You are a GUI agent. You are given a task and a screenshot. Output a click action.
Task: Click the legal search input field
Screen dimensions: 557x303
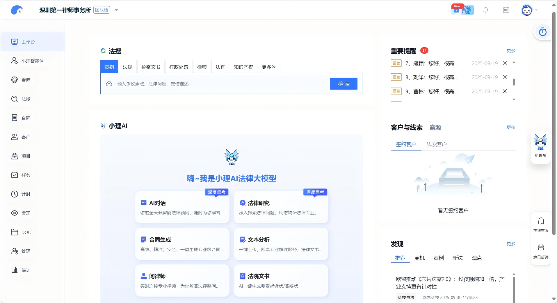[221, 84]
